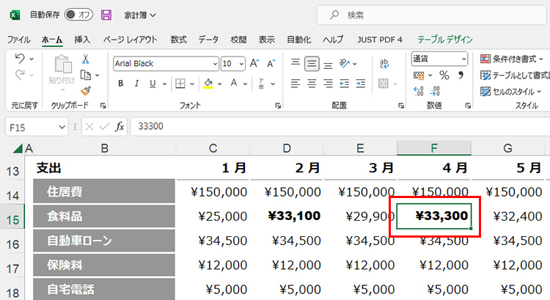Select column F header

(434, 149)
